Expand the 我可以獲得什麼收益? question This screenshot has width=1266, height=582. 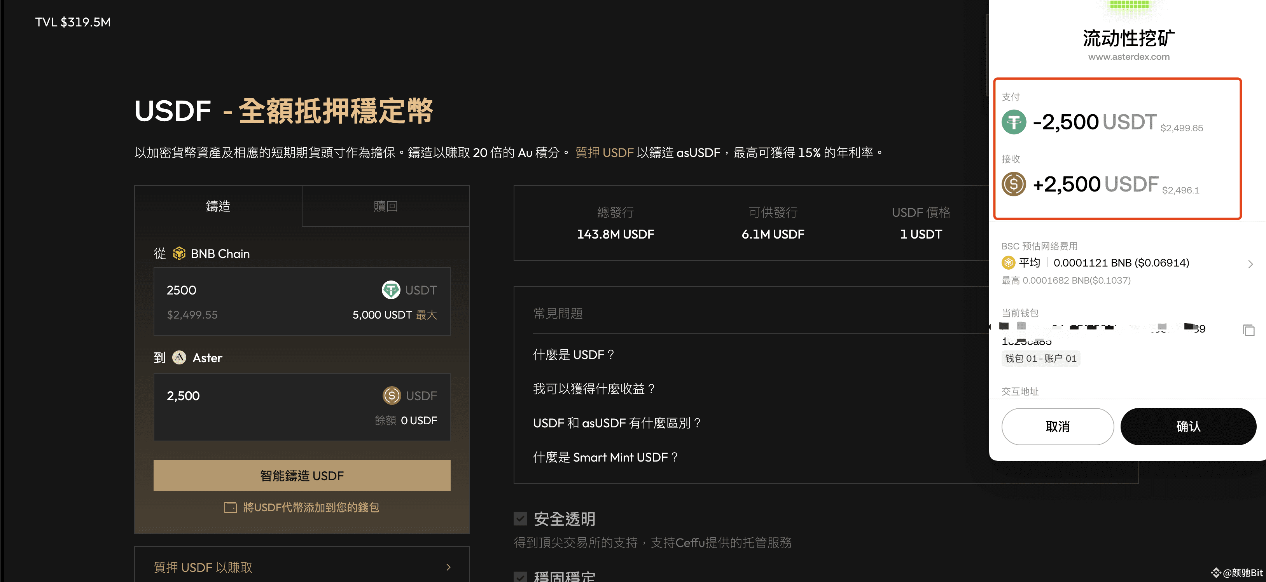point(594,389)
